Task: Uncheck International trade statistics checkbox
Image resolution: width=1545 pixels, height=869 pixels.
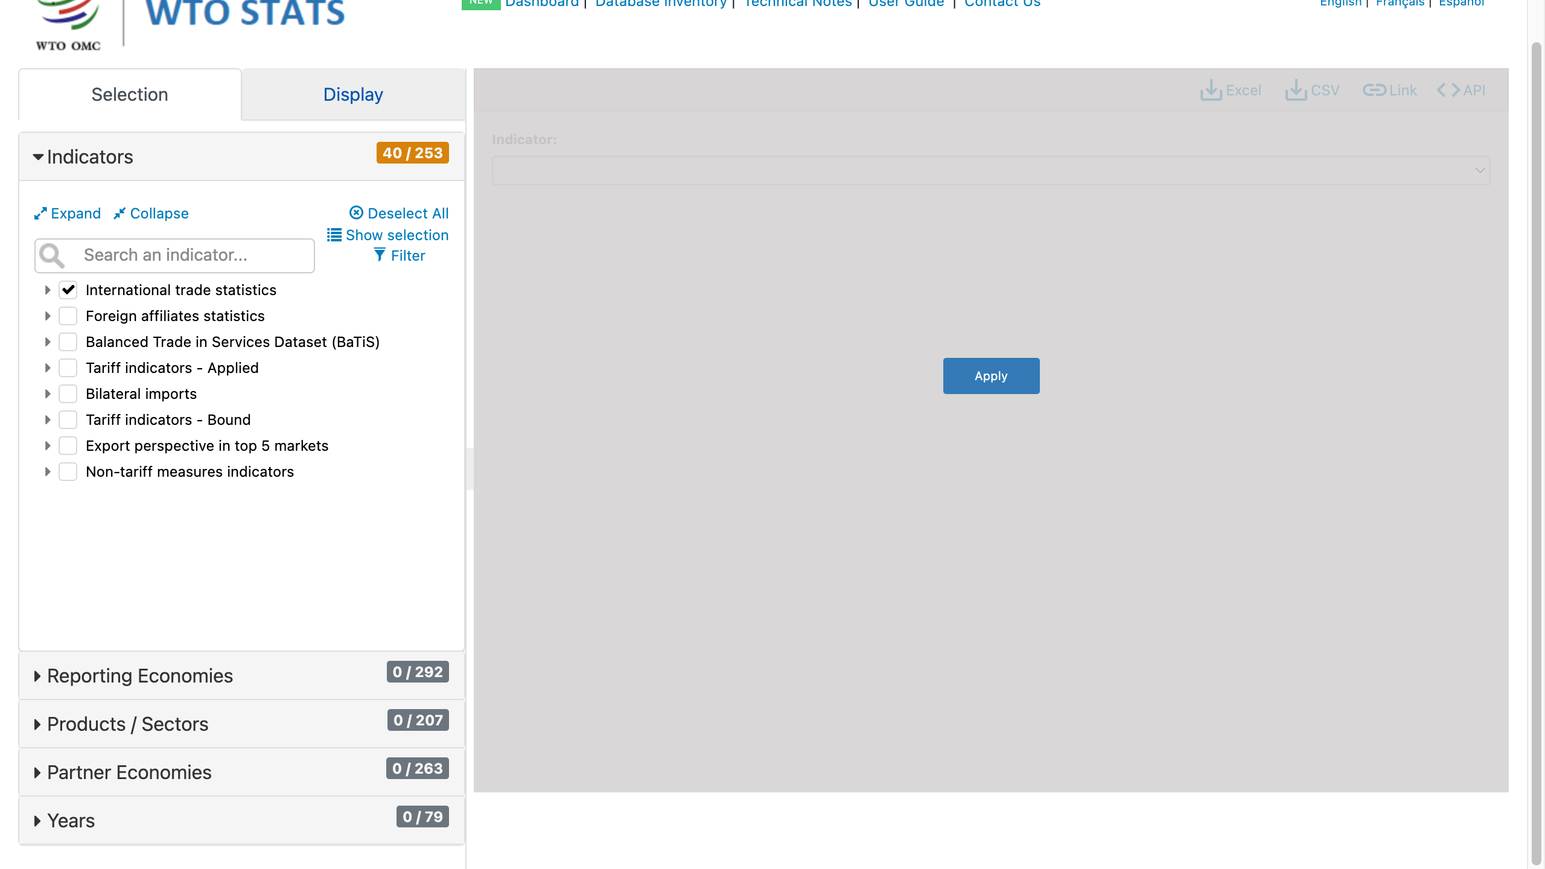Action: click(68, 290)
